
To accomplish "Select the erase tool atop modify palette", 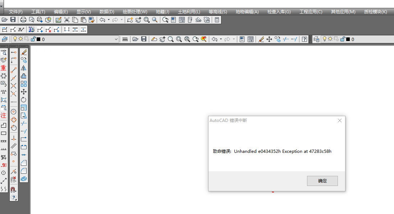I will point(24,52).
